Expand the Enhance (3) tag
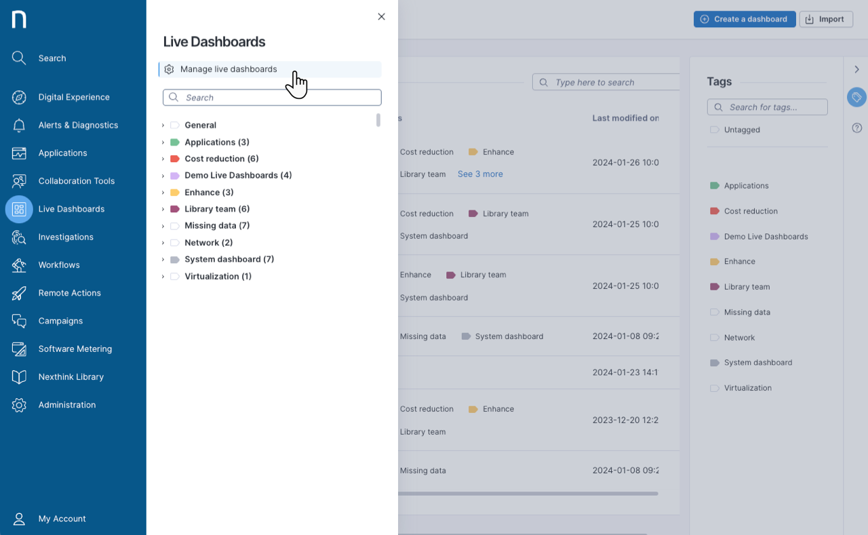This screenshot has height=535, width=868. (163, 193)
